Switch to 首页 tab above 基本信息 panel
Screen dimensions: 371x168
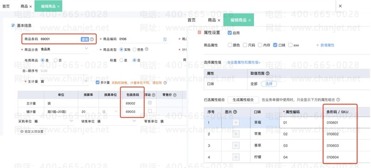(6, 6)
